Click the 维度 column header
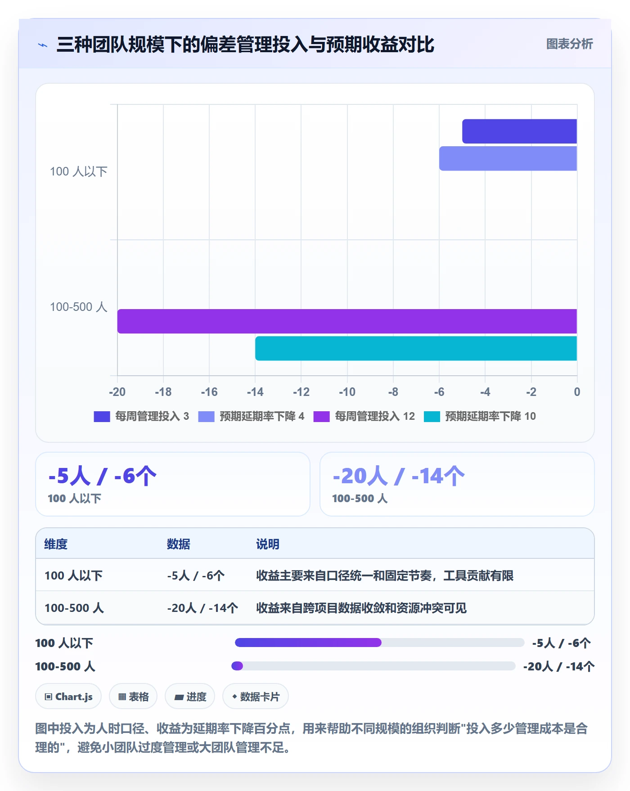The image size is (630, 791). pyautogui.click(x=56, y=544)
